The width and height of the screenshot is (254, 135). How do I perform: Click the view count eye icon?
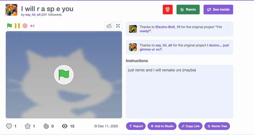point(65,126)
